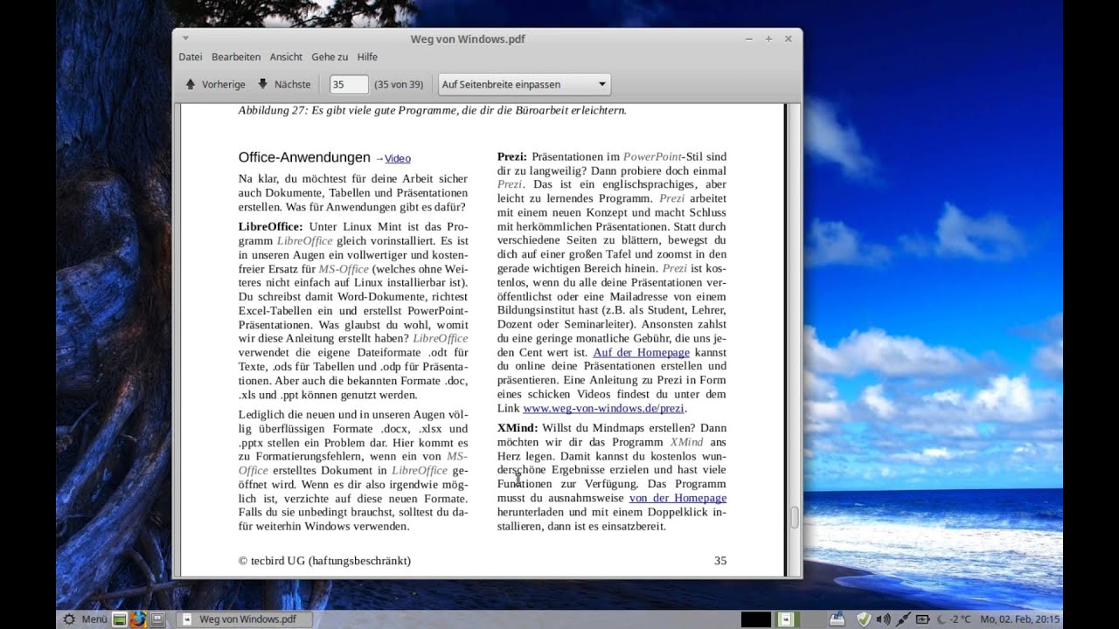Open the calendar from the date and time
This screenshot has width=1119, height=629.
tap(1020, 619)
